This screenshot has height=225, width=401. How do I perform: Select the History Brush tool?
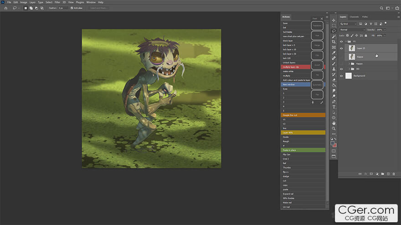[334, 75]
